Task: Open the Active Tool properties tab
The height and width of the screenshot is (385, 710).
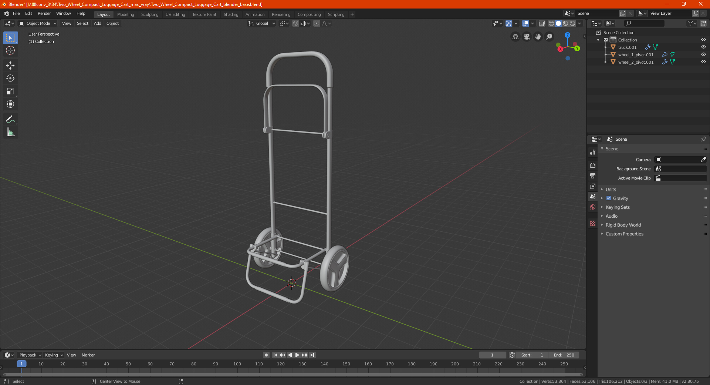Action: click(x=593, y=152)
